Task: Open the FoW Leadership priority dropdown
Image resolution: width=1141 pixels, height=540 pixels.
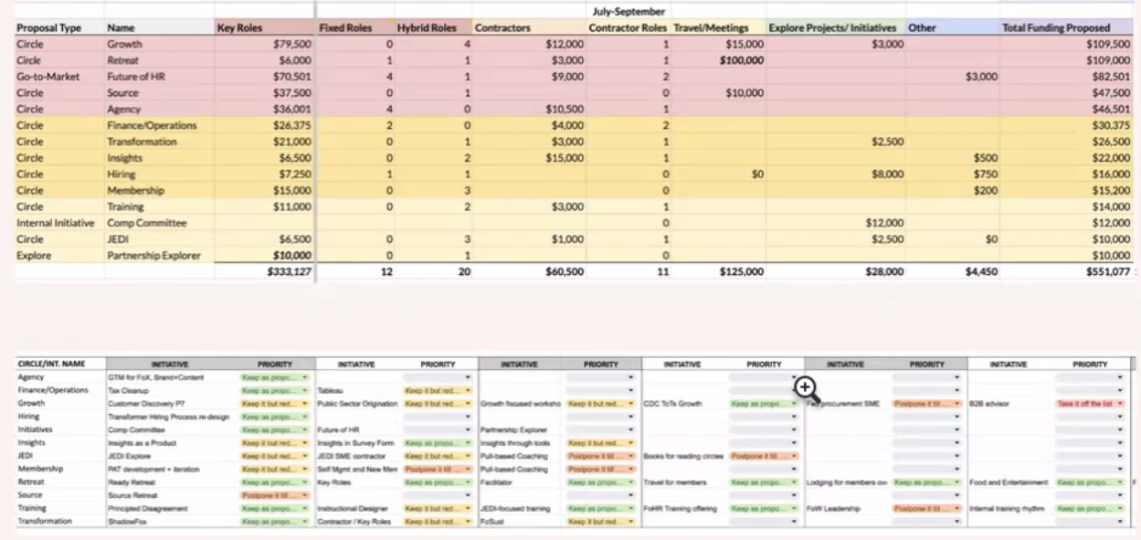Action: pyautogui.click(x=926, y=508)
